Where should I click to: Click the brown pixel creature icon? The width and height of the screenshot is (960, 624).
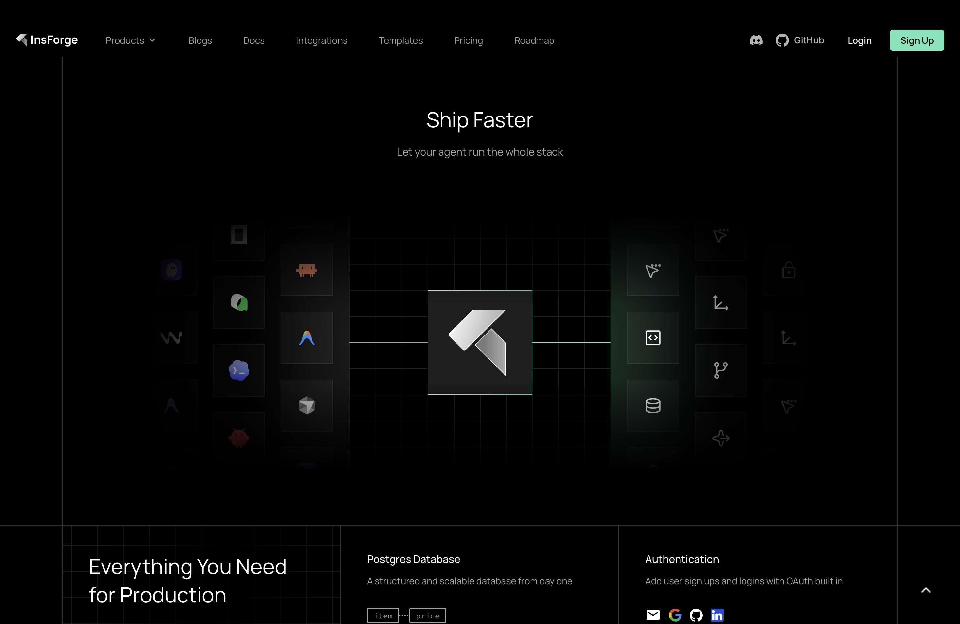tap(307, 270)
